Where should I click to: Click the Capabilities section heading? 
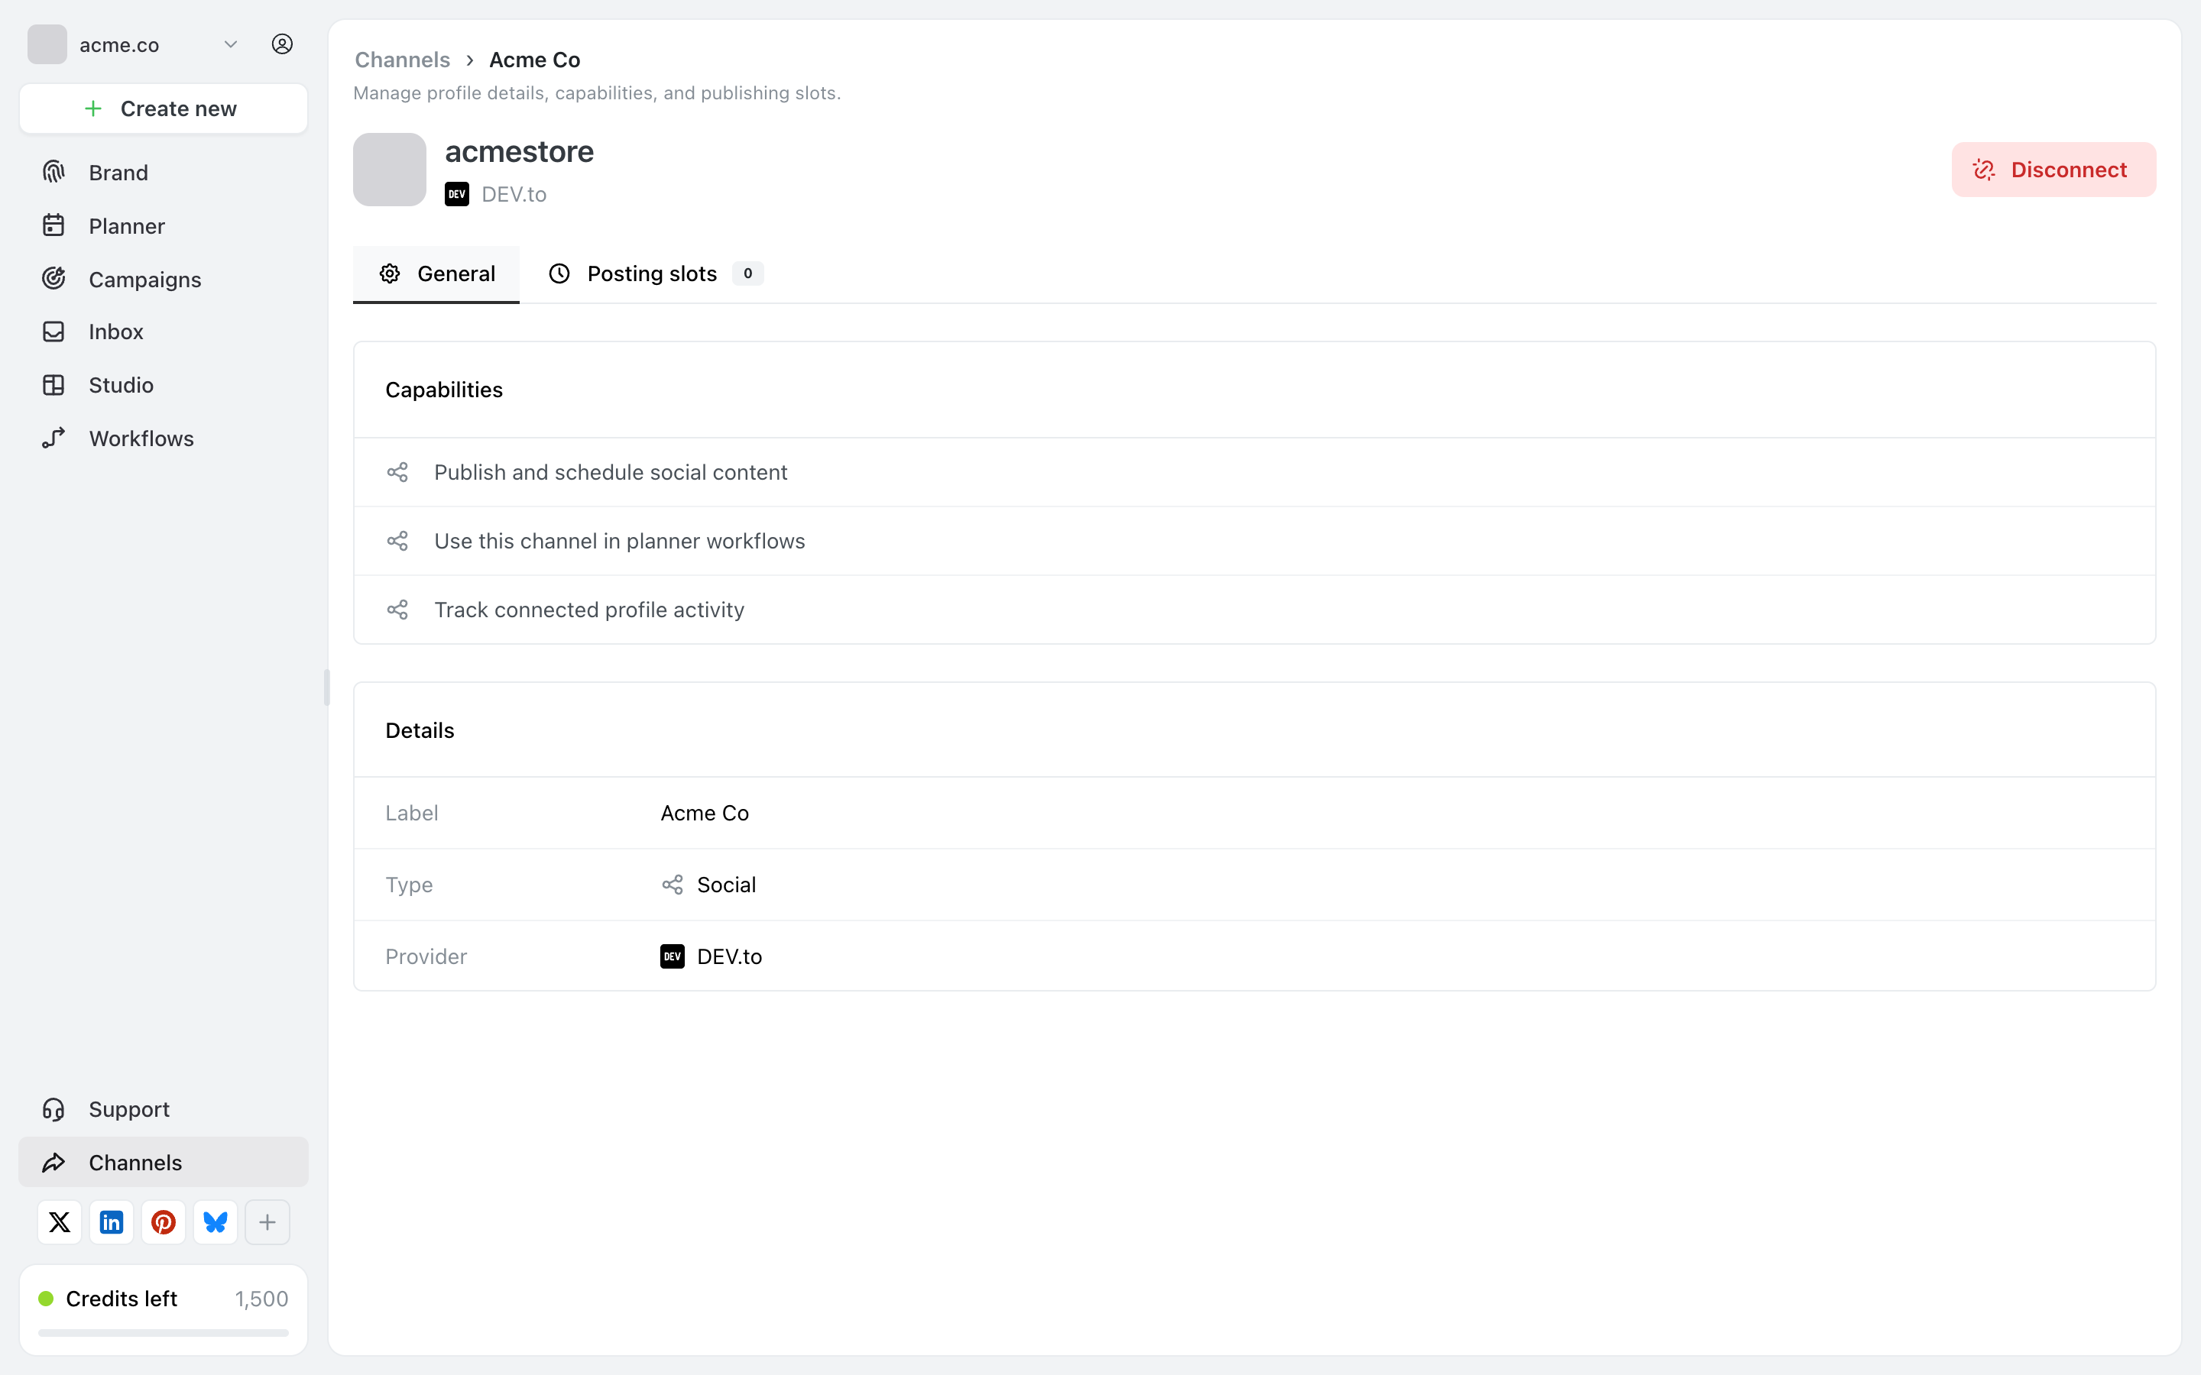(444, 390)
